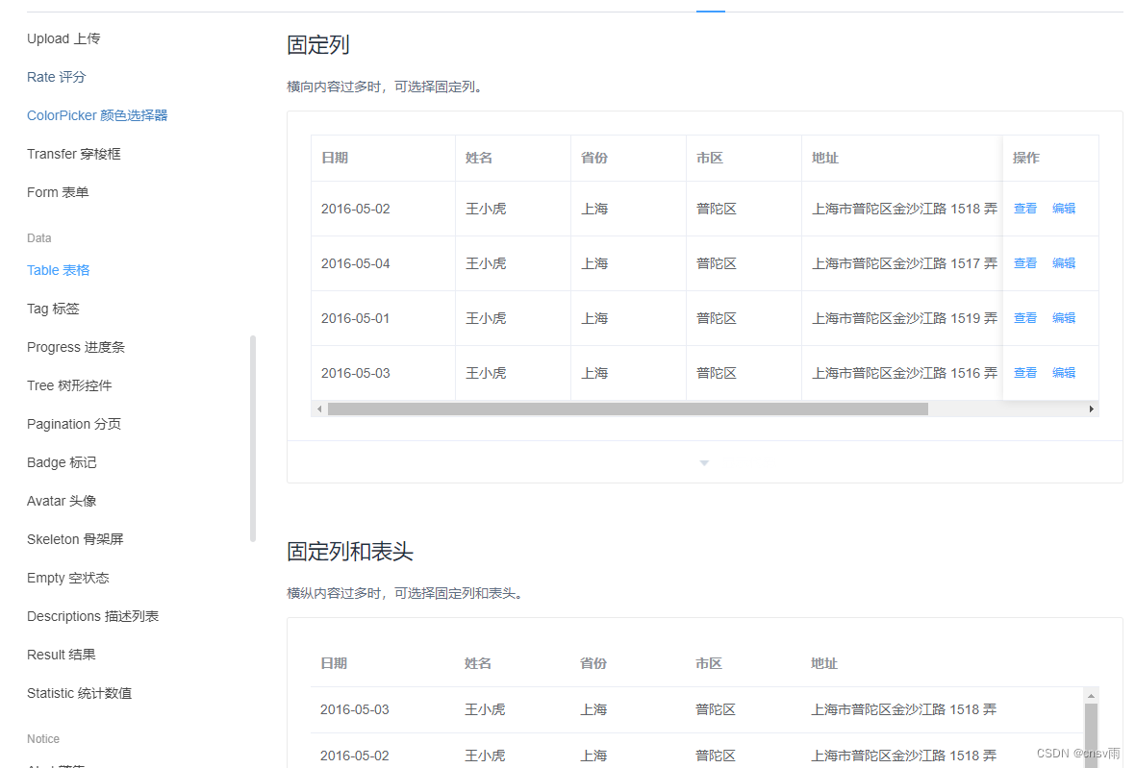Open Result 结果 sidebar item
Image resolution: width=1135 pixels, height=768 pixels.
click(x=62, y=655)
